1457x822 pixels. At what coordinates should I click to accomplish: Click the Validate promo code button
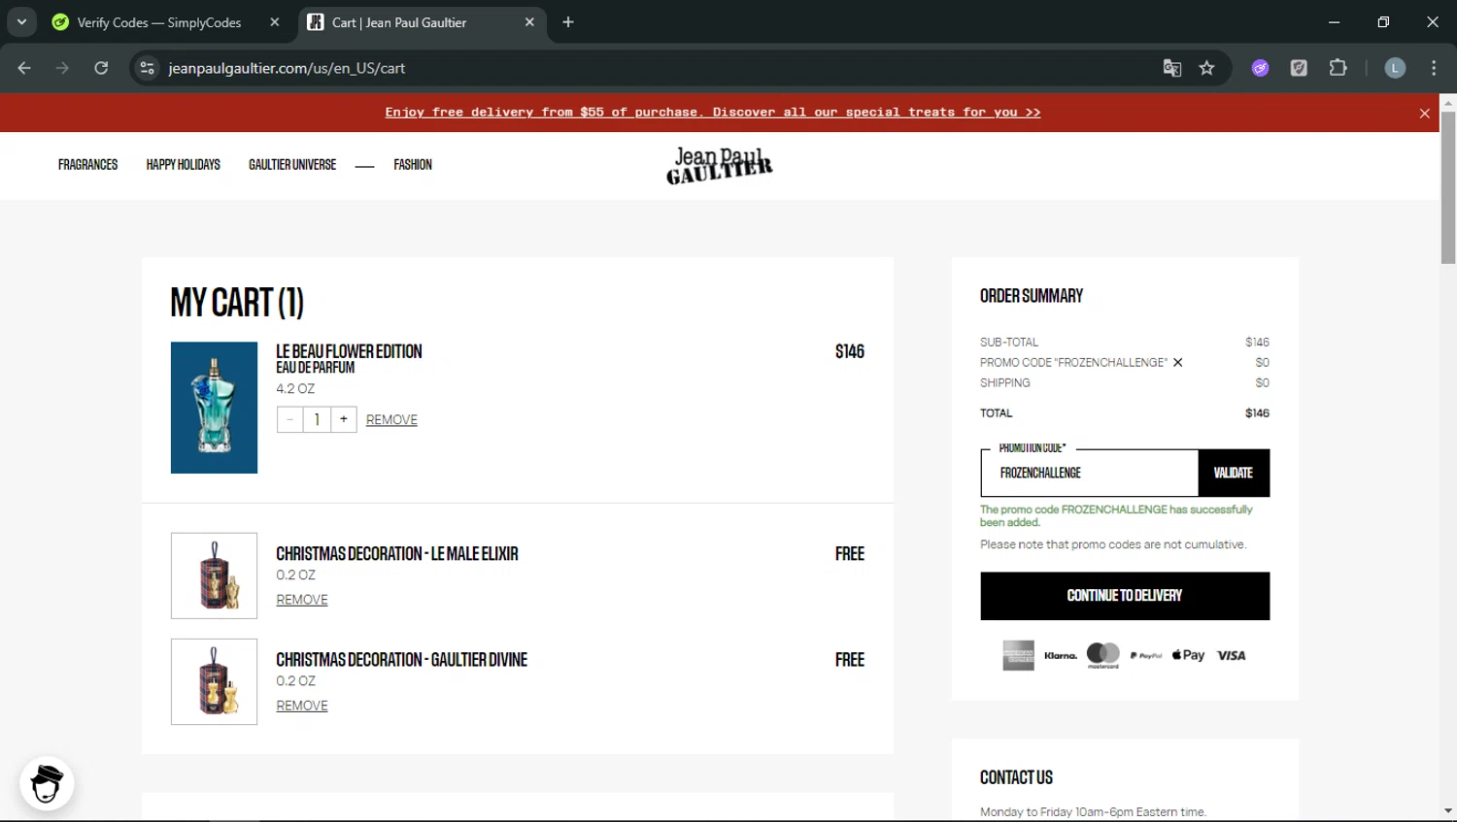[1234, 473]
